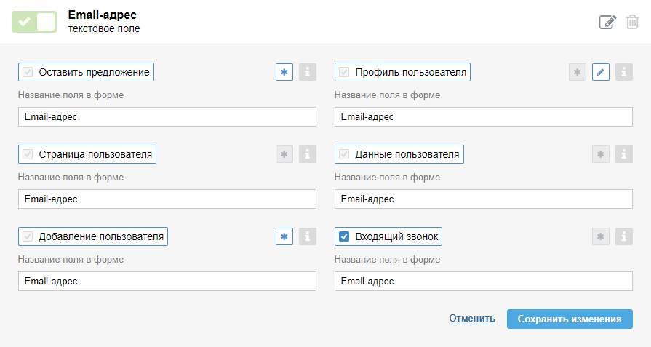Click required asterisk for Страница пользователя
The image size is (651, 347).
coord(284,154)
